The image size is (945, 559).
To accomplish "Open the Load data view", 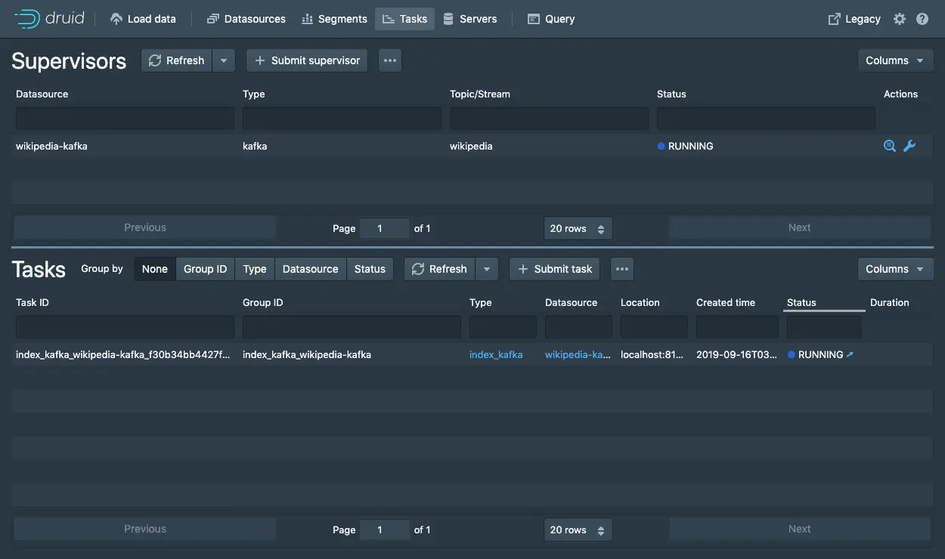I will (143, 19).
